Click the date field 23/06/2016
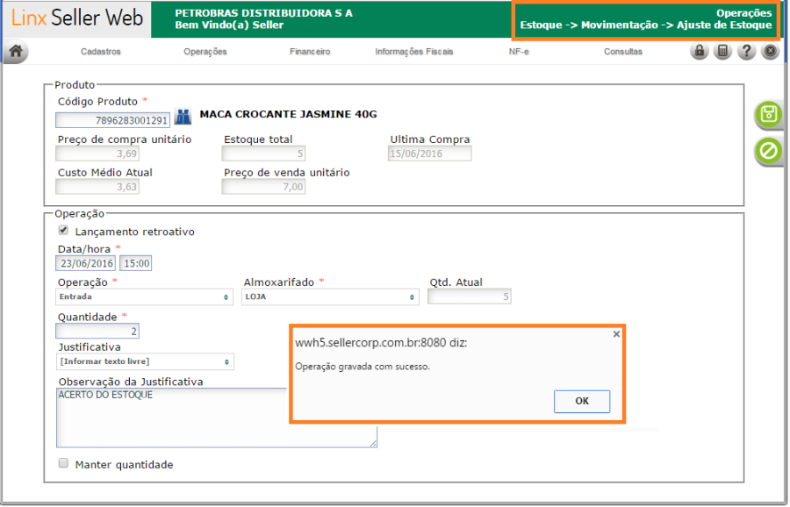This screenshot has height=507, width=790. pos(86,263)
